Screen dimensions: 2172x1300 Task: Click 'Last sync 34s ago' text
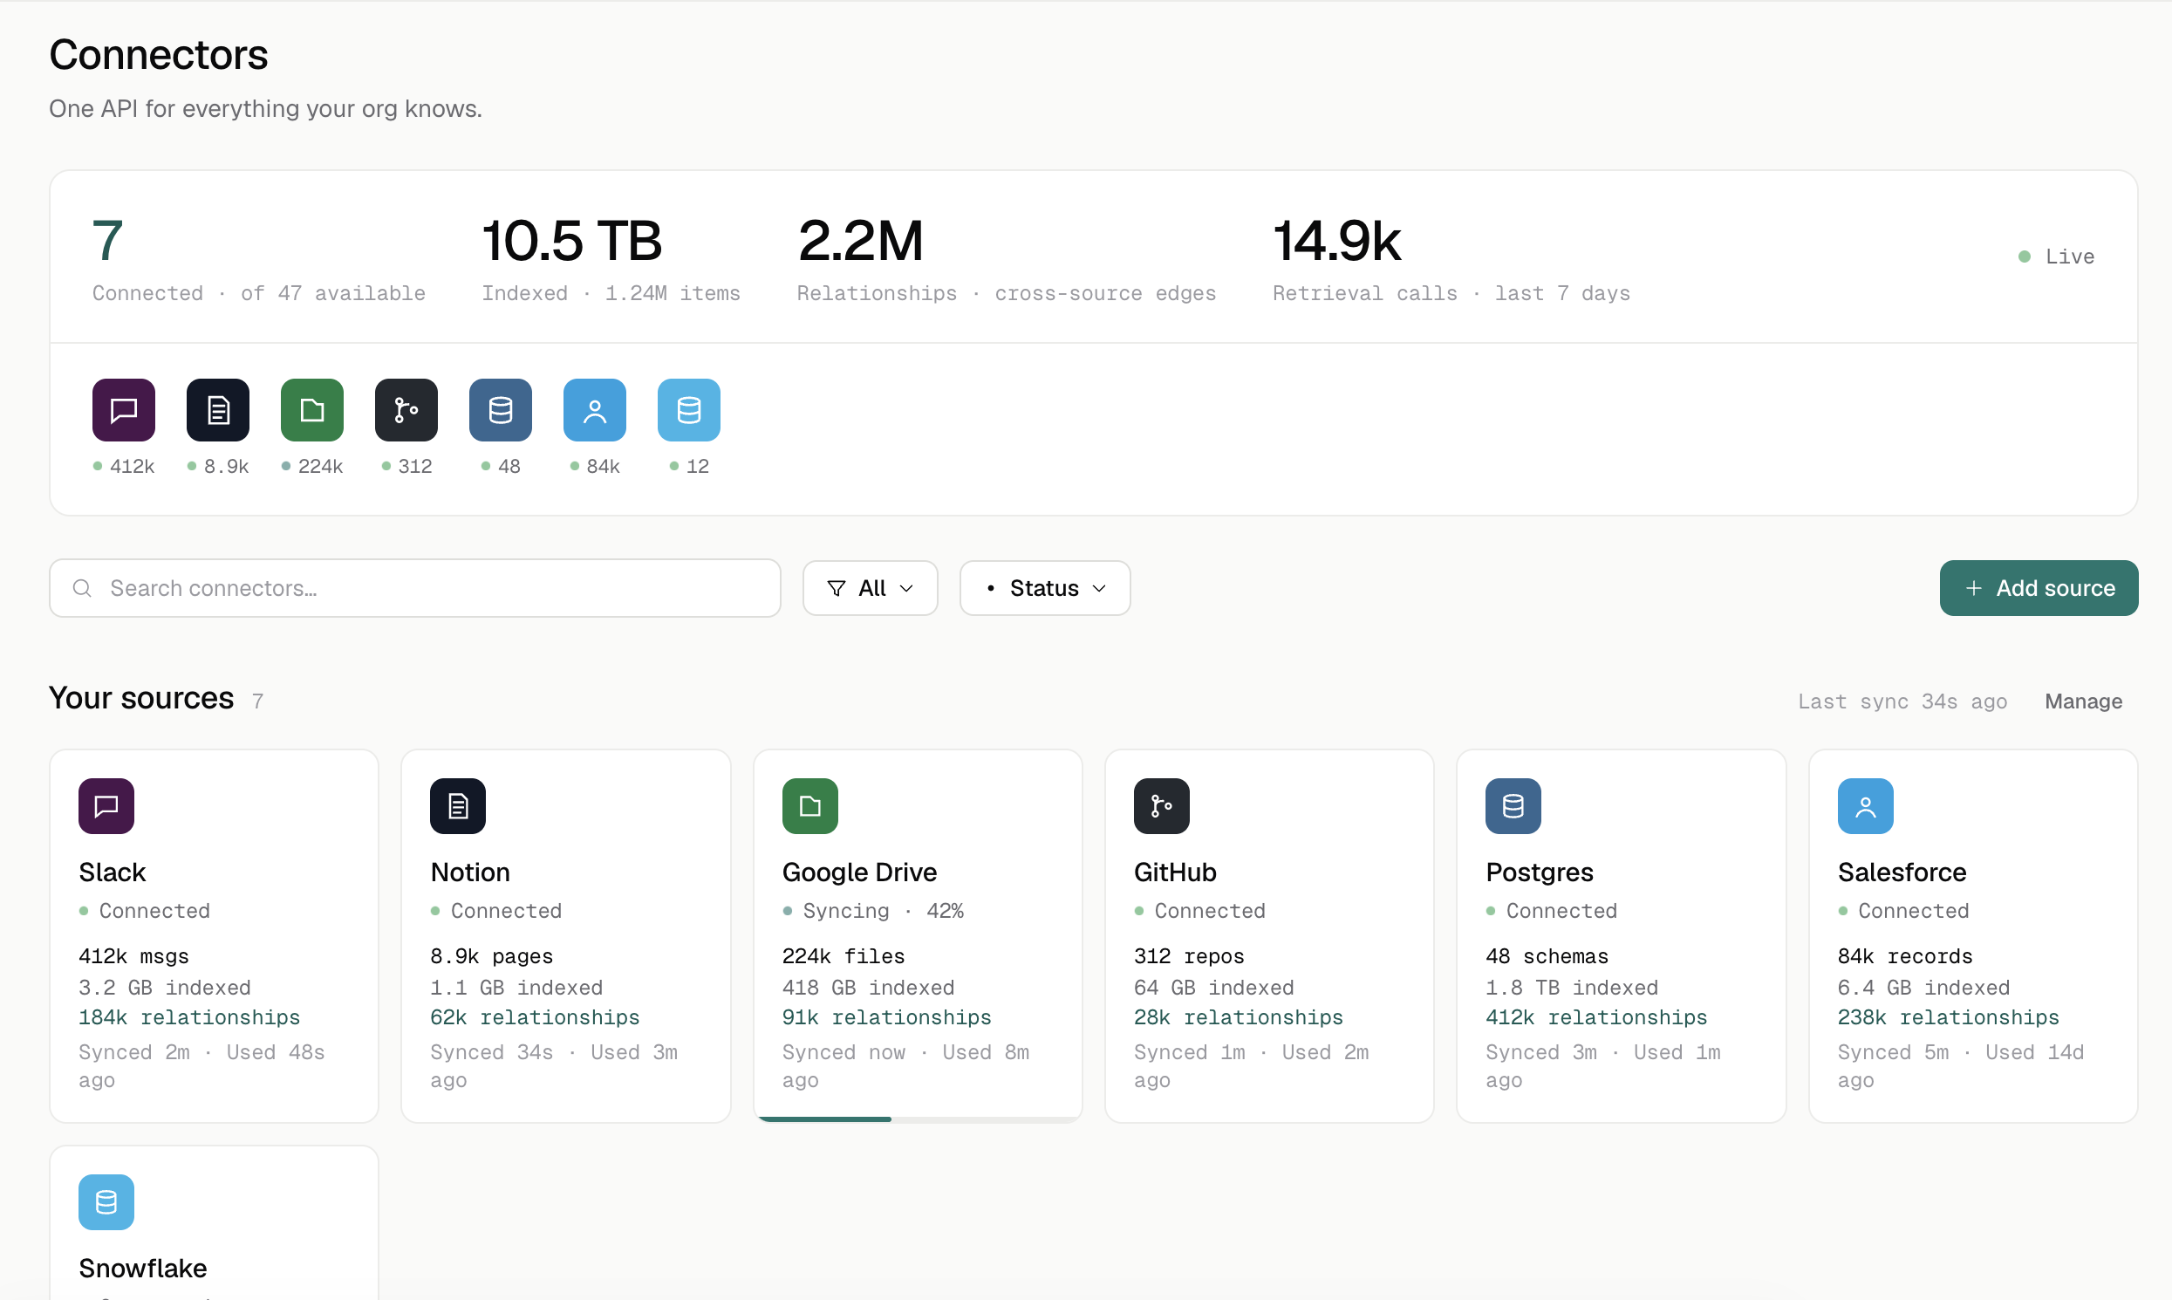pos(1902,701)
